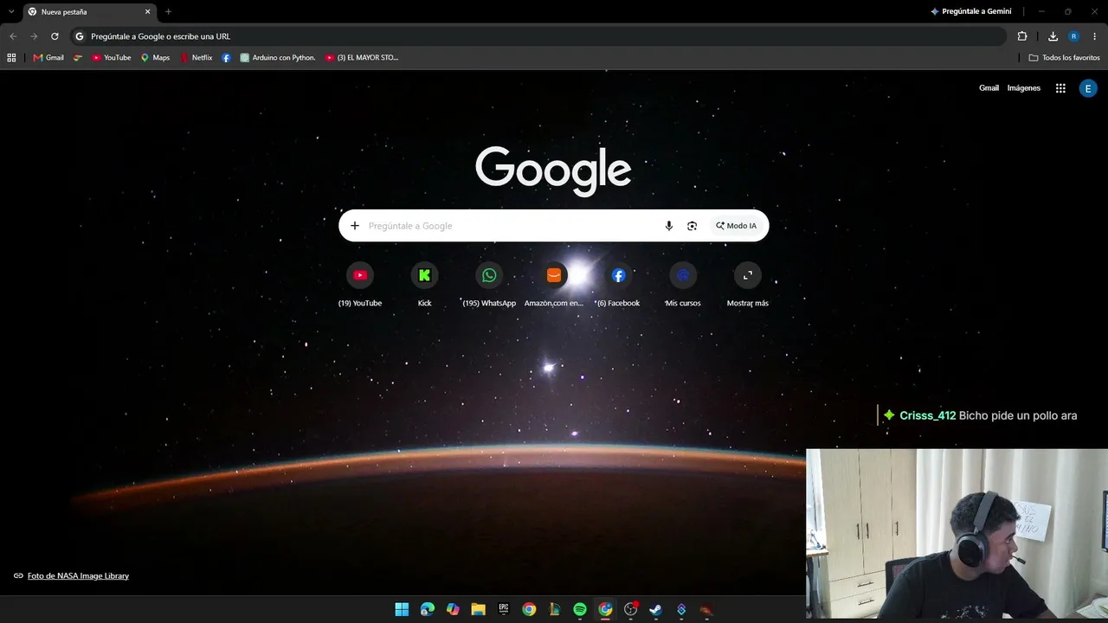The height and width of the screenshot is (623, 1108).
Task: Click the Chrome reload page icon
Action: point(55,36)
